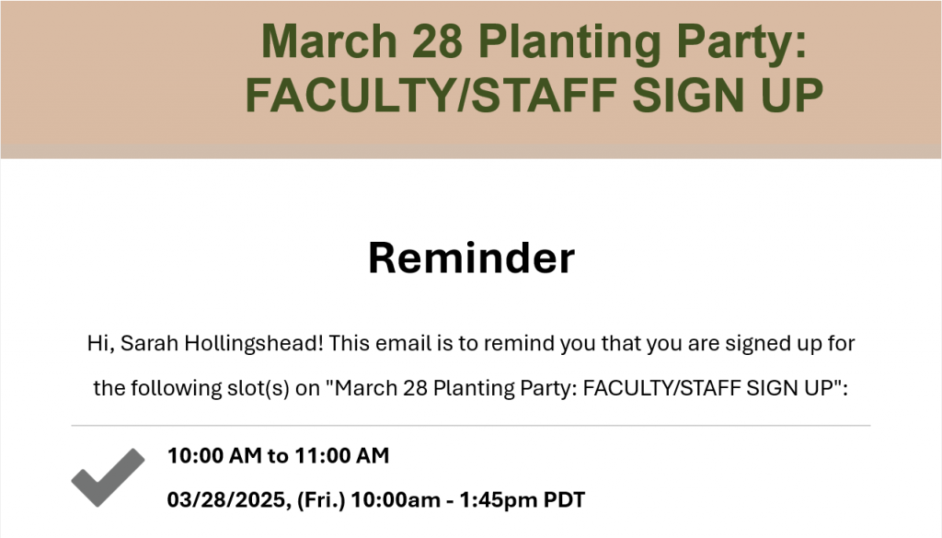Select the "10:00 AM to 11:00 AM" slot time
The height and width of the screenshot is (538, 942).
(x=278, y=456)
